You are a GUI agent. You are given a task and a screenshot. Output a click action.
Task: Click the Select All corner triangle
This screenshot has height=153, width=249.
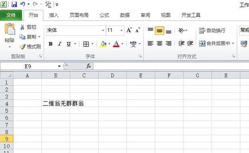tap(6, 75)
